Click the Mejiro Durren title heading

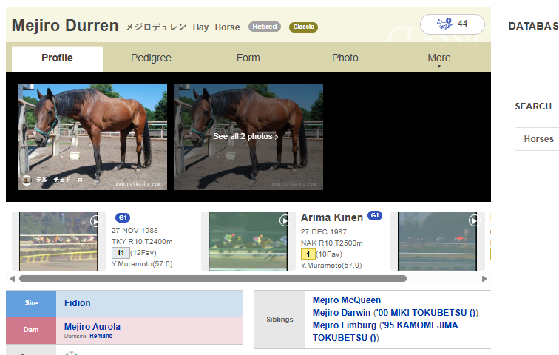(x=65, y=26)
